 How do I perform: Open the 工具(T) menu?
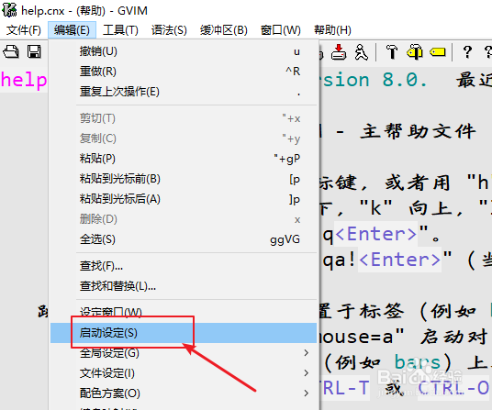pos(120,30)
